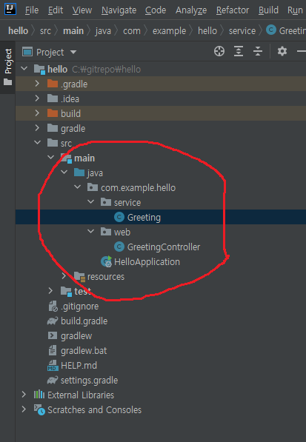Open the Edit menu
The image size is (306, 442).
click(x=56, y=10)
